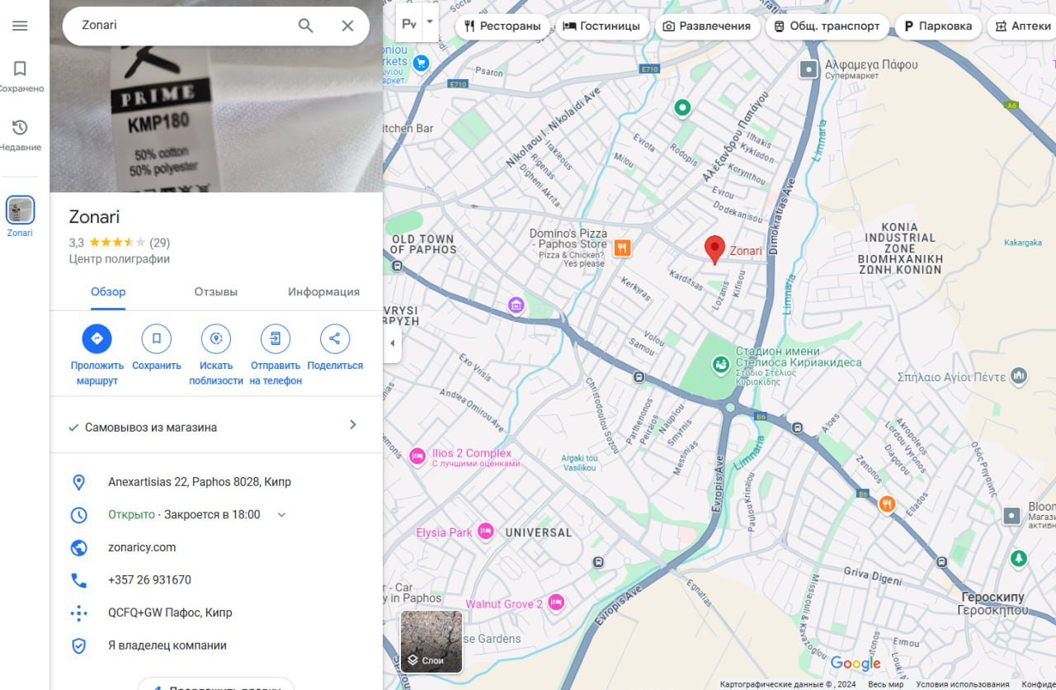Click the Героскипу town label
The height and width of the screenshot is (690, 1056).
(x=993, y=603)
